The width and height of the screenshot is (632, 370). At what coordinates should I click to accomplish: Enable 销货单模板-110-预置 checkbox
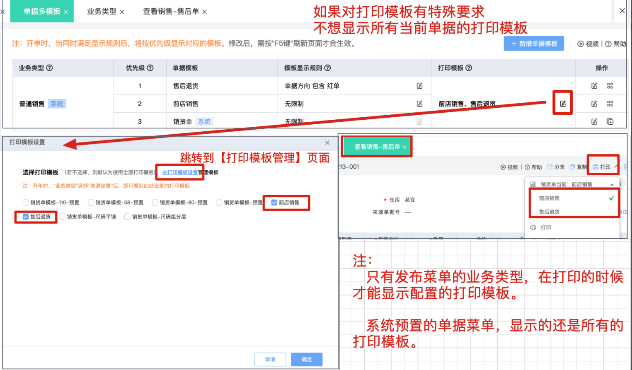coord(26,203)
